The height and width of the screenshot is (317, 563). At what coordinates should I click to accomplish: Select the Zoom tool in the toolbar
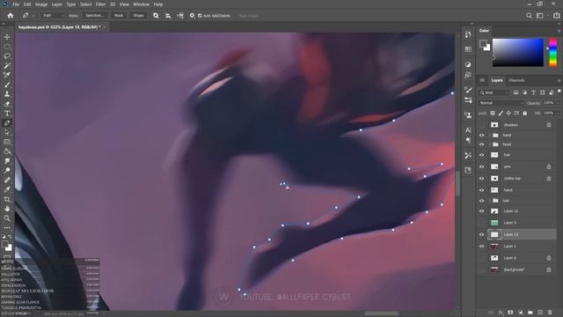tap(7, 217)
